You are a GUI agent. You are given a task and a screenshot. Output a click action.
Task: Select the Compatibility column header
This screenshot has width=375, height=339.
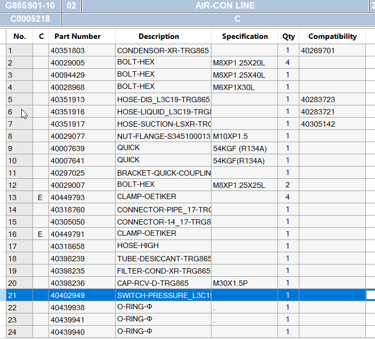[x=332, y=37]
